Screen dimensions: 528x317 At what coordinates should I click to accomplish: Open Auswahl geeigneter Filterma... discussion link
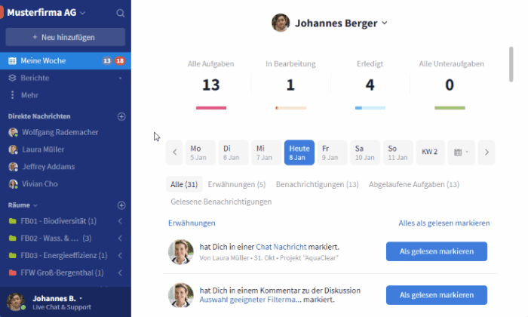click(x=250, y=300)
